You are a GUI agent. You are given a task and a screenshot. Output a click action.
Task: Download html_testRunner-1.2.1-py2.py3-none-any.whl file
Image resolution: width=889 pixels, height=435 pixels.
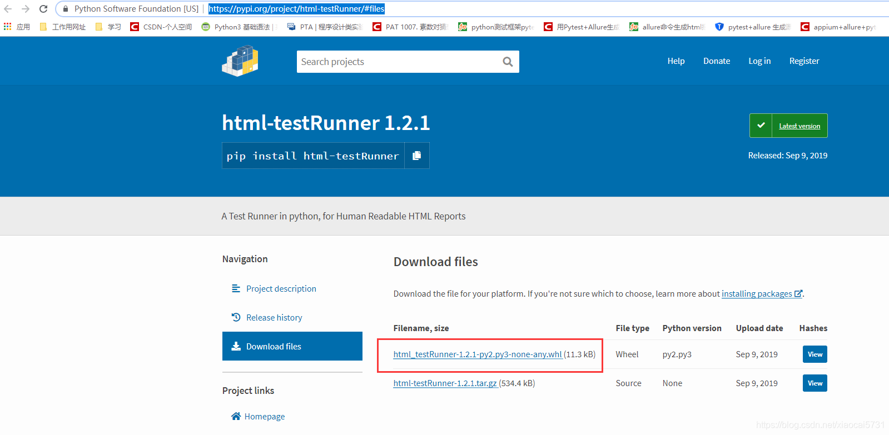click(478, 354)
